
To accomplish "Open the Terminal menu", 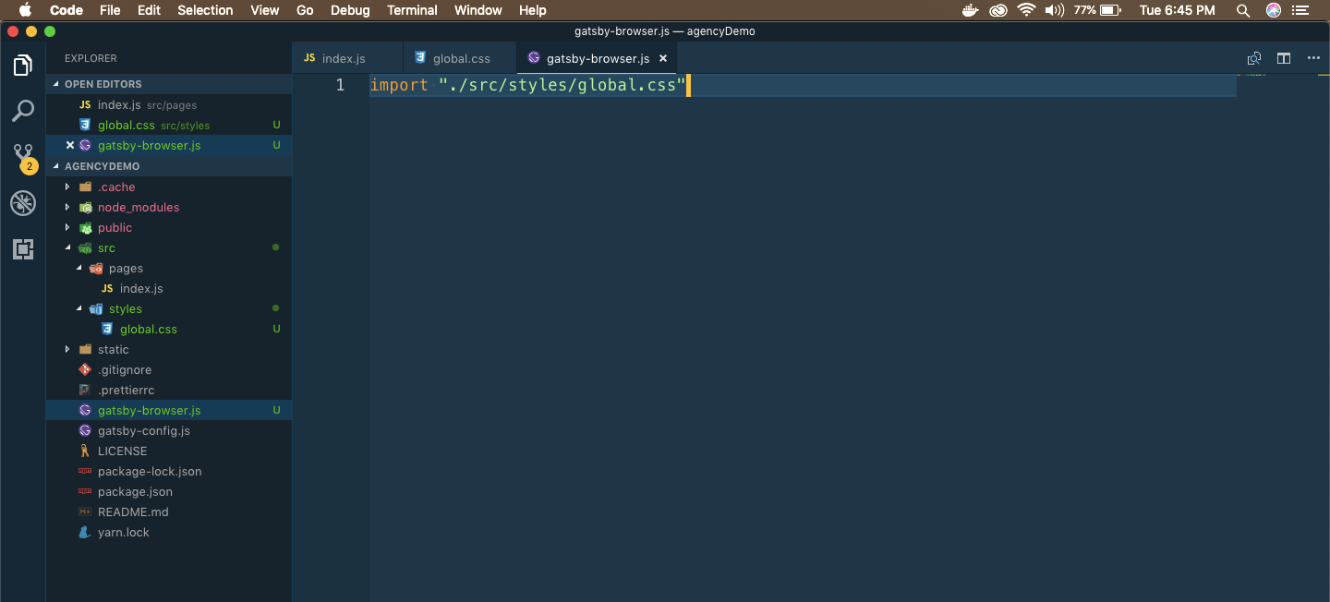I will pos(412,10).
